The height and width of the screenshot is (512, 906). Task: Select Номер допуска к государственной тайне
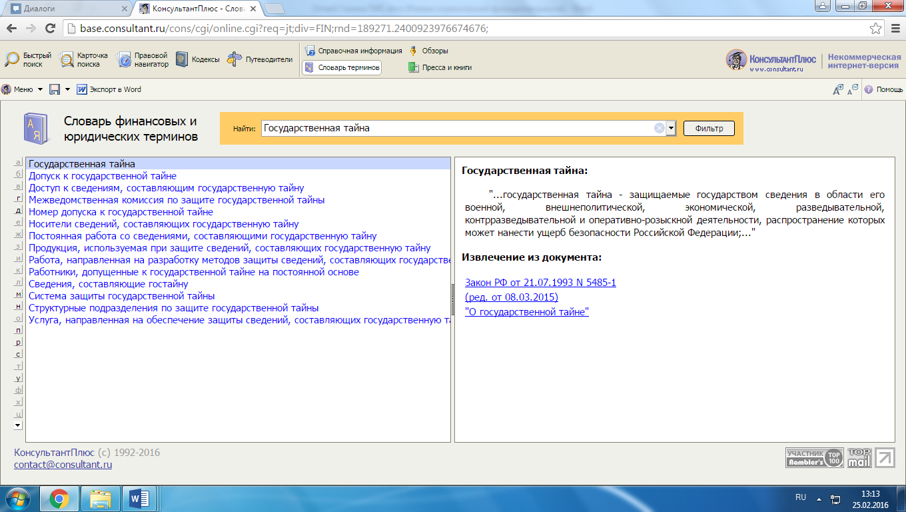121,212
